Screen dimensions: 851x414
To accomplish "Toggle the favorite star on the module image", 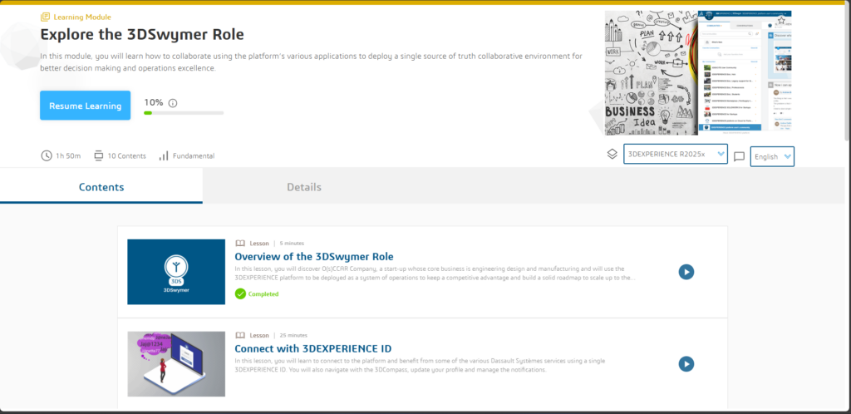I will (780, 19).
